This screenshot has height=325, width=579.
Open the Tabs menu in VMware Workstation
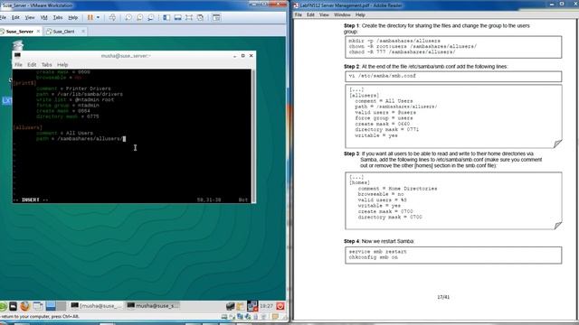58,17
